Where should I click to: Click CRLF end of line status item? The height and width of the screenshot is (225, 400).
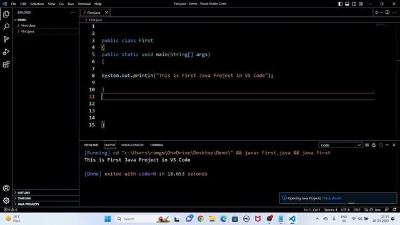click(x=357, y=210)
